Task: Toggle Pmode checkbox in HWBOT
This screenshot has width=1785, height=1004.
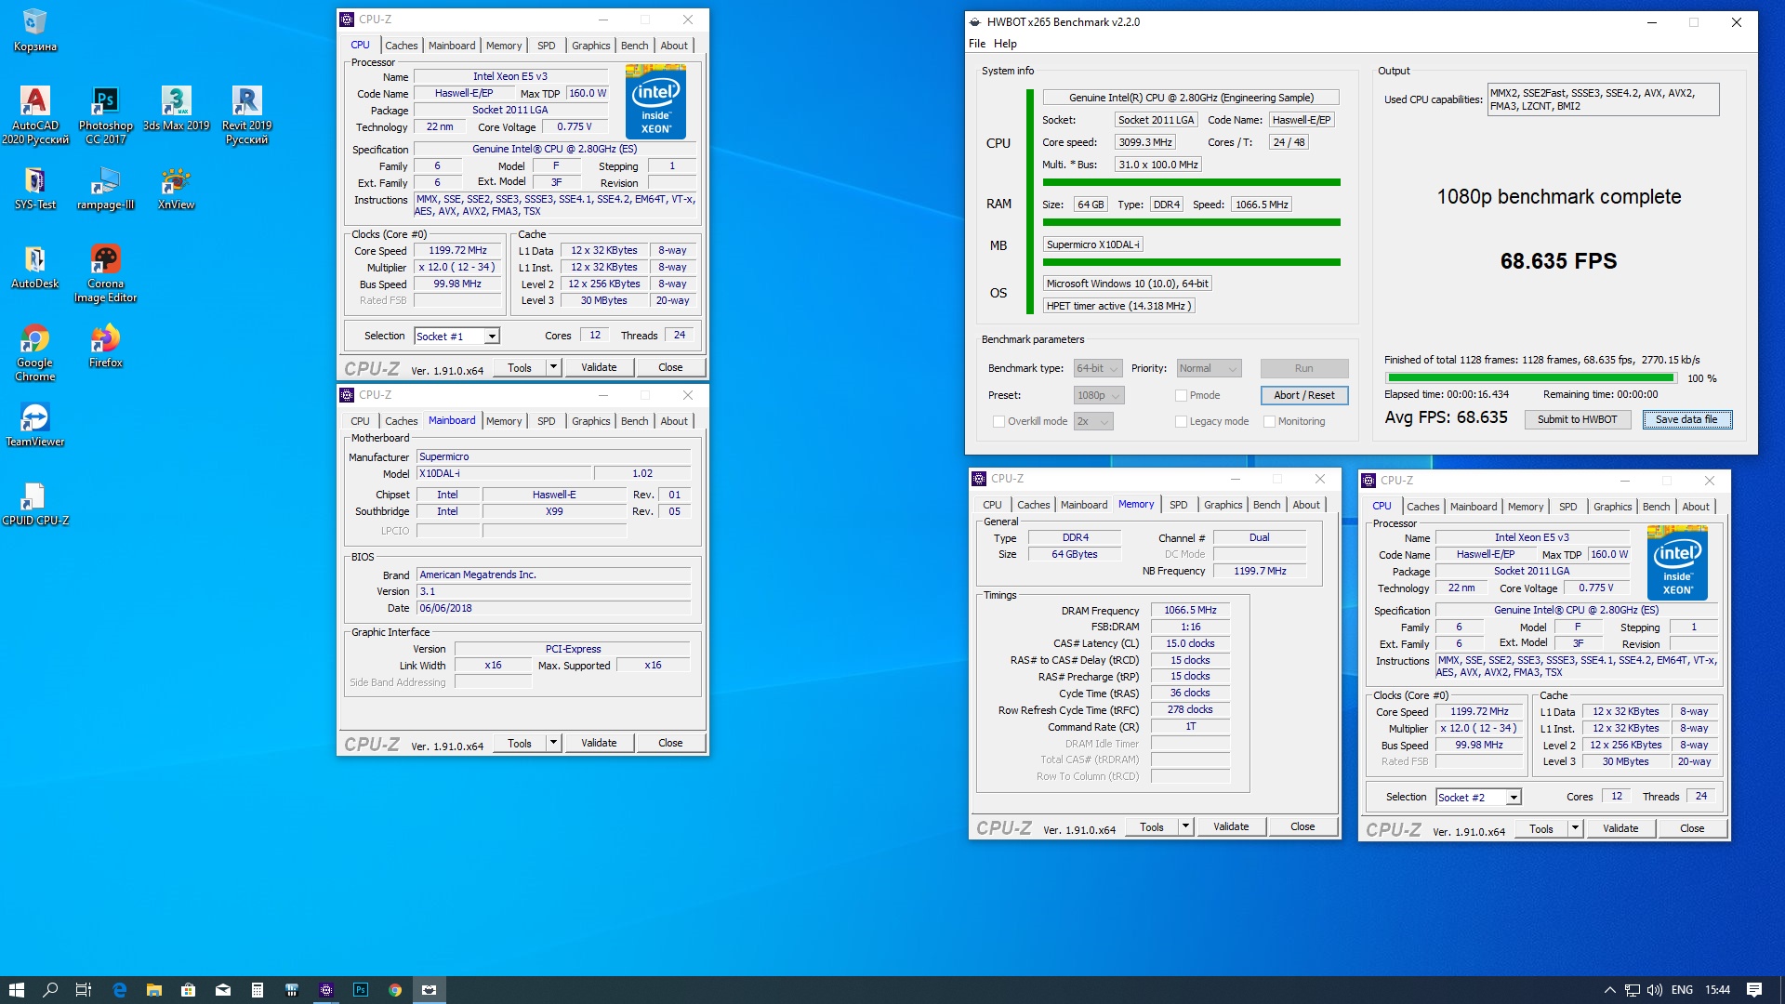Action: [x=1181, y=395]
